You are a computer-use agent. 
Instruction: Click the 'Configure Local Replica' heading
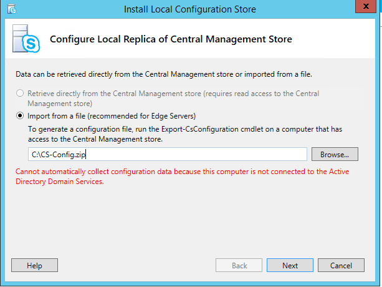click(x=171, y=39)
